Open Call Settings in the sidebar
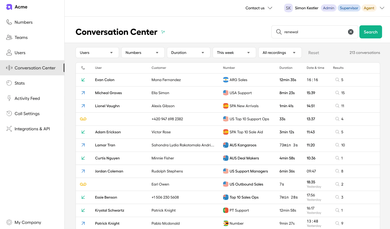 coord(27,113)
